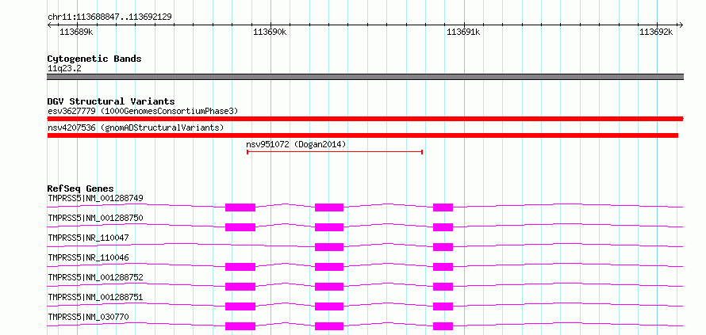Click middle exon of NM_001288751 transcript
This screenshot has width=706, height=335.
[x=329, y=306]
